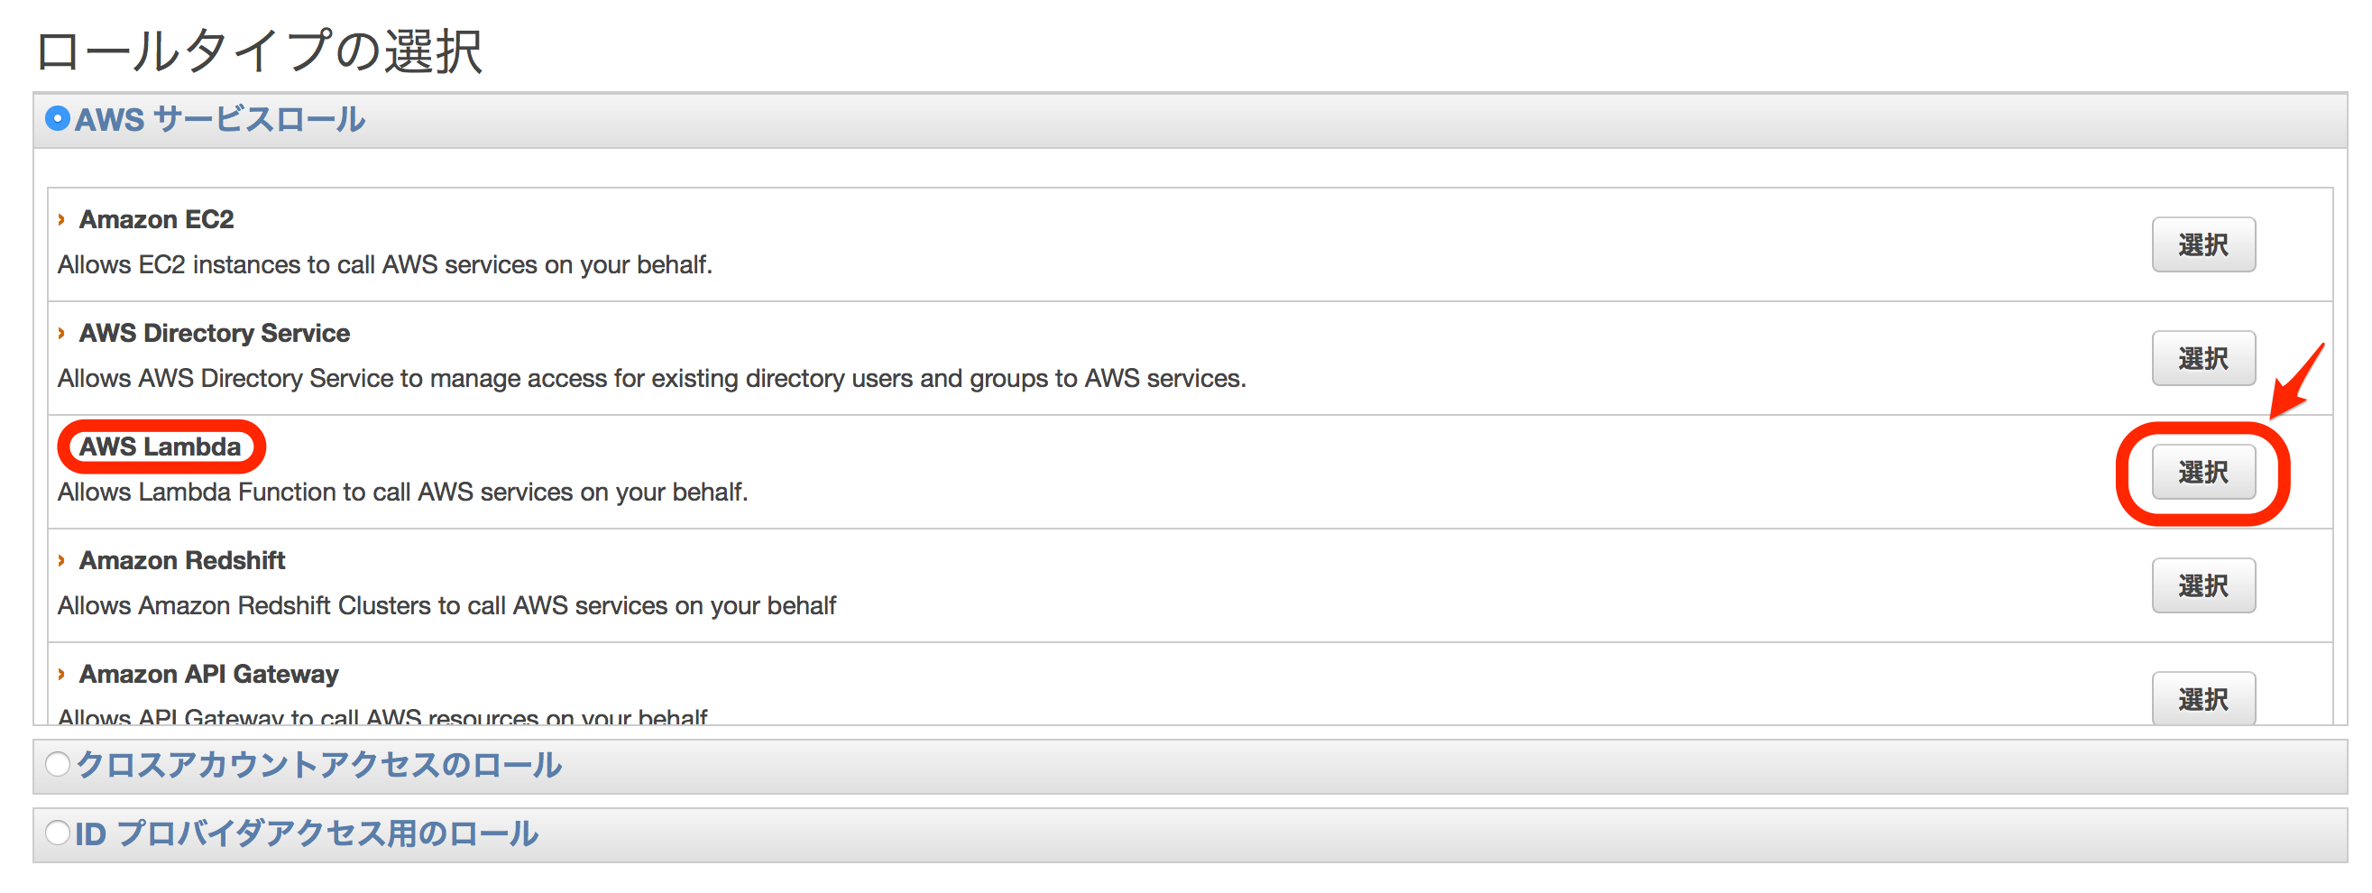Click the AWS Directory Service title

[x=215, y=332]
